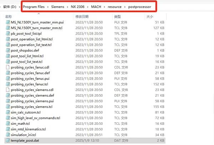Select file name post_shopdoc.def
The image size is (214, 145).
click(x=25, y=50)
